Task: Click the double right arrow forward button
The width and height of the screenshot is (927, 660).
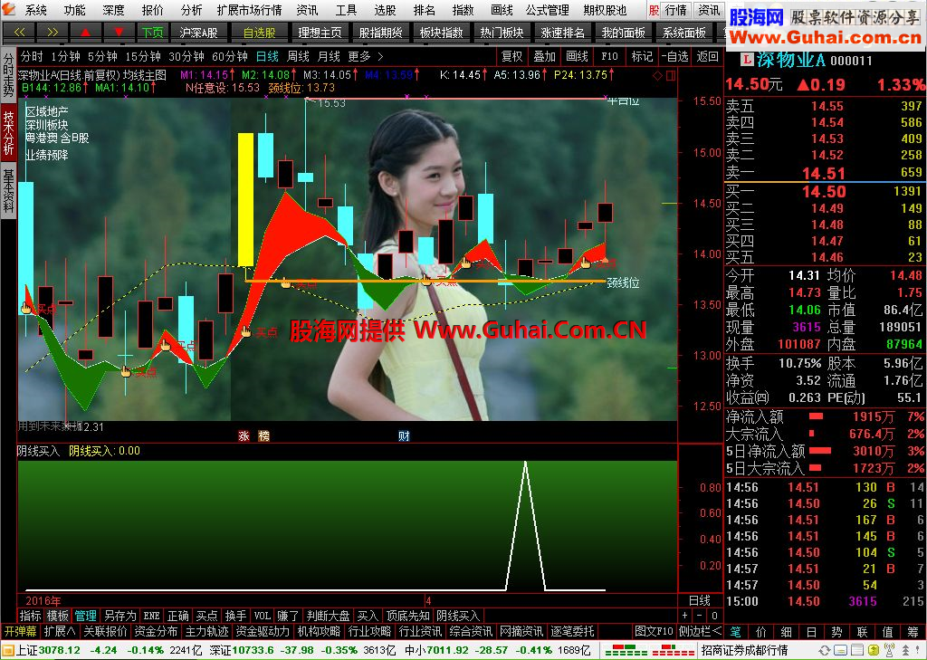Action: [x=53, y=32]
